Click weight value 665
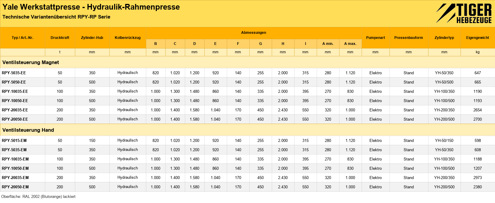This screenshot has width=495, height=203. pyautogui.click(x=478, y=82)
